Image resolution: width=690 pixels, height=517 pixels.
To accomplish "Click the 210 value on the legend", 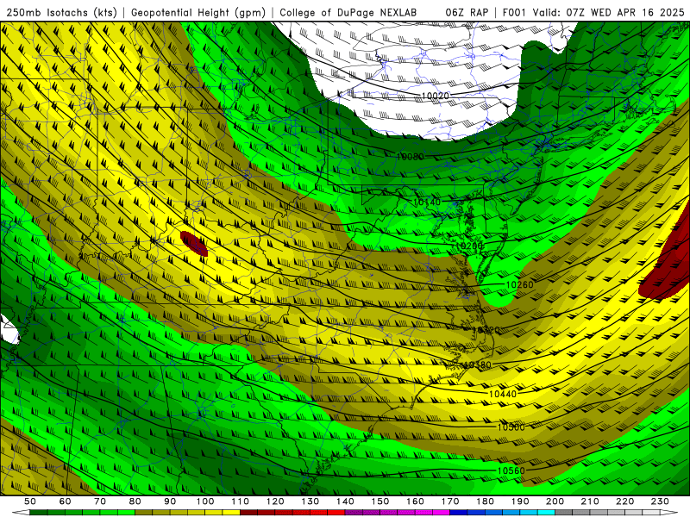I will point(591,501).
